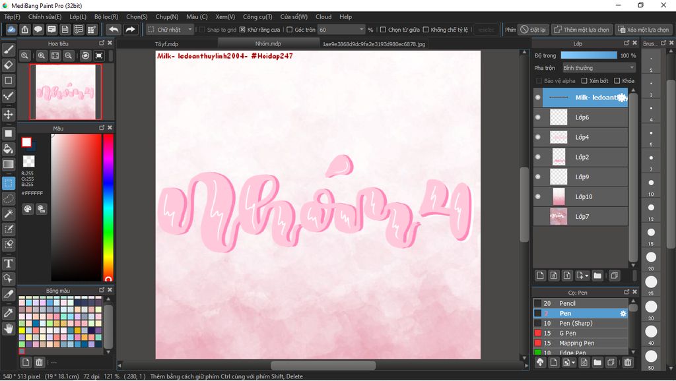The height and width of the screenshot is (381, 676).
Task: Select the G Pen brush
Action: pos(580,334)
